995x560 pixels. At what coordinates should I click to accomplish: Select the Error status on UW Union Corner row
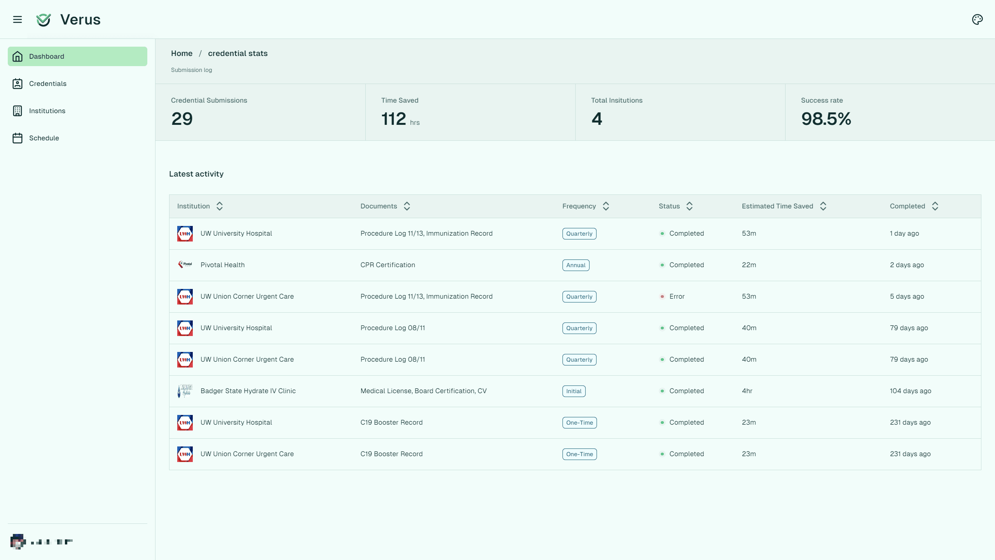[x=676, y=296]
